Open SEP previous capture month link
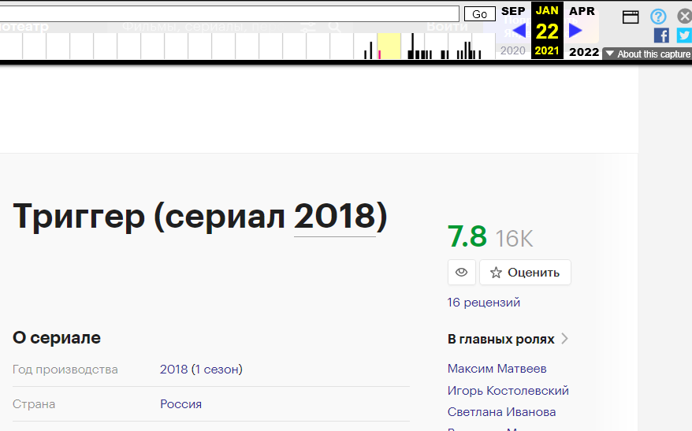This screenshot has height=431, width=692. point(513,11)
